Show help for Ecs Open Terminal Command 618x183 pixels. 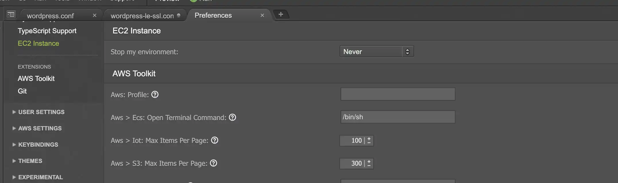(x=232, y=117)
